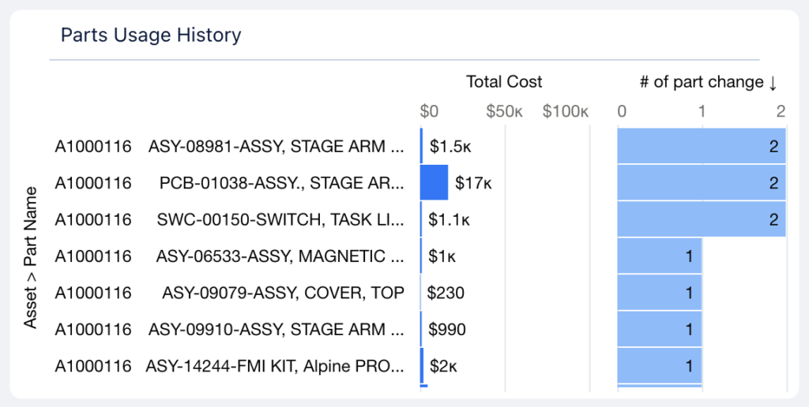Click the Parts Usage History title
Screen dimensions: 809x407
pyautogui.click(x=151, y=35)
